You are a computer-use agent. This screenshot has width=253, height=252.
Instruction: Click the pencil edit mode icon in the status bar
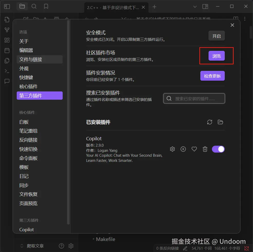[x=185, y=248]
